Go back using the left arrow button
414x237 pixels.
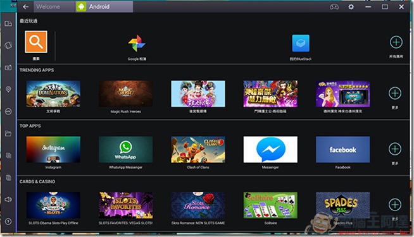(x=25, y=6)
